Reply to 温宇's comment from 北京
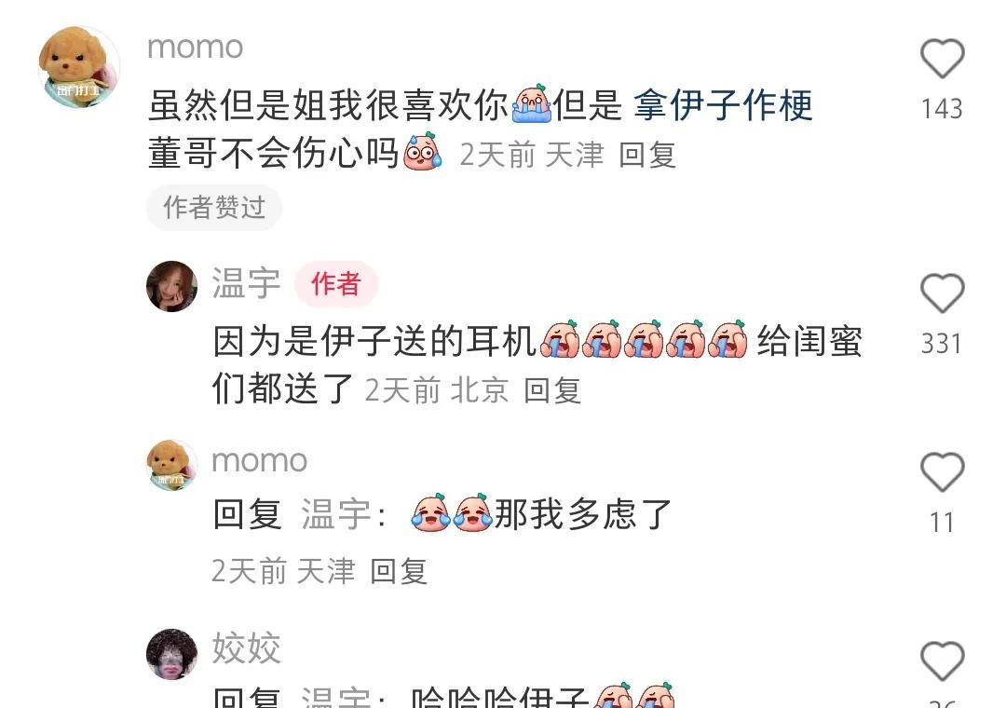1006x708 pixels. coord(552,390)
